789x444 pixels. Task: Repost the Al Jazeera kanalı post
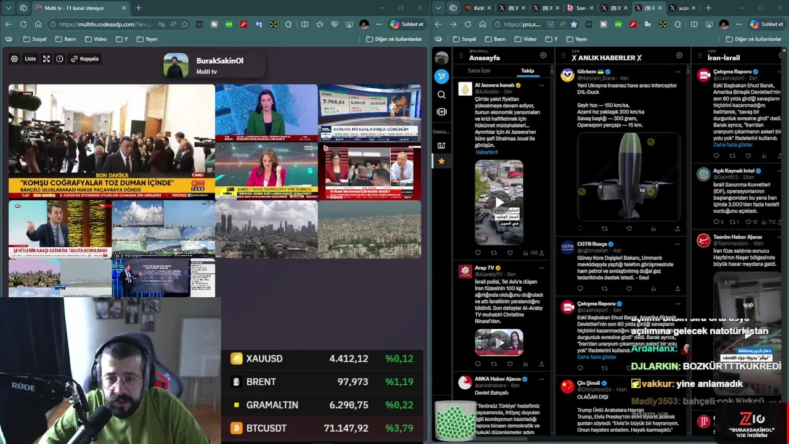[493, 253]
